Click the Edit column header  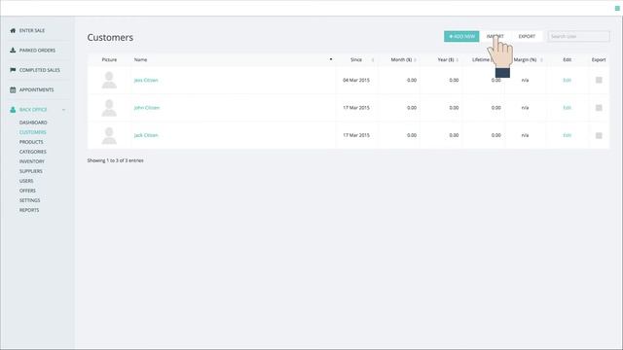click(x=567, y=59)
